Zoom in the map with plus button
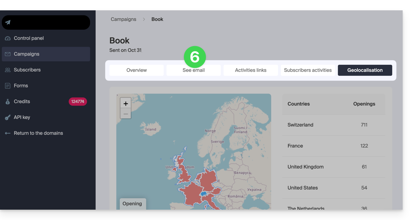 point(126,103)
